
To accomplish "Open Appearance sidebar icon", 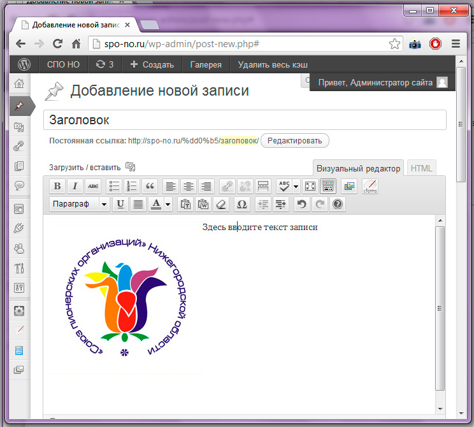I will coord(19,208).
